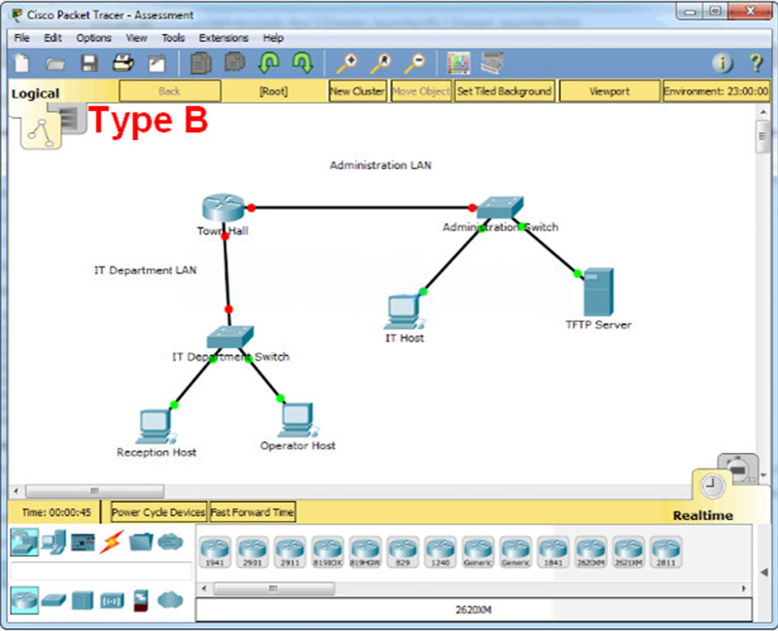Select the Town Hall router
This screenshot has width=778, height=631.
(224, 207)
